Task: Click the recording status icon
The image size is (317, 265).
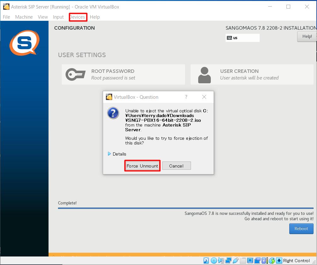Action: (x=257, y=261)
